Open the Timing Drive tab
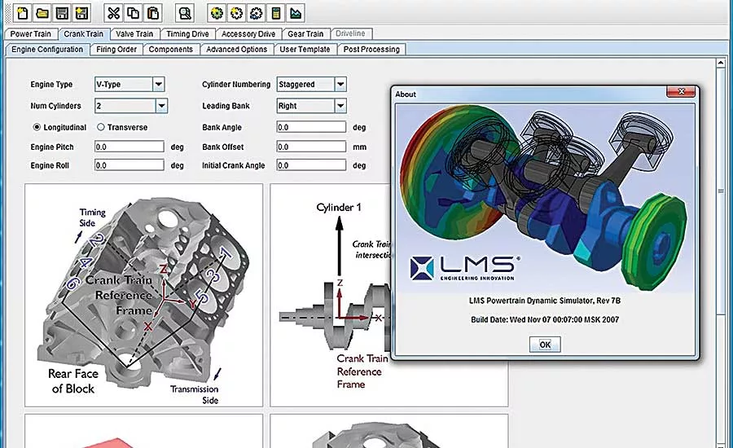 click(187, 33)
